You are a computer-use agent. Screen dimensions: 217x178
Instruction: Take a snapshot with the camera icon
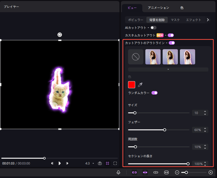click(x=100, y=163)
